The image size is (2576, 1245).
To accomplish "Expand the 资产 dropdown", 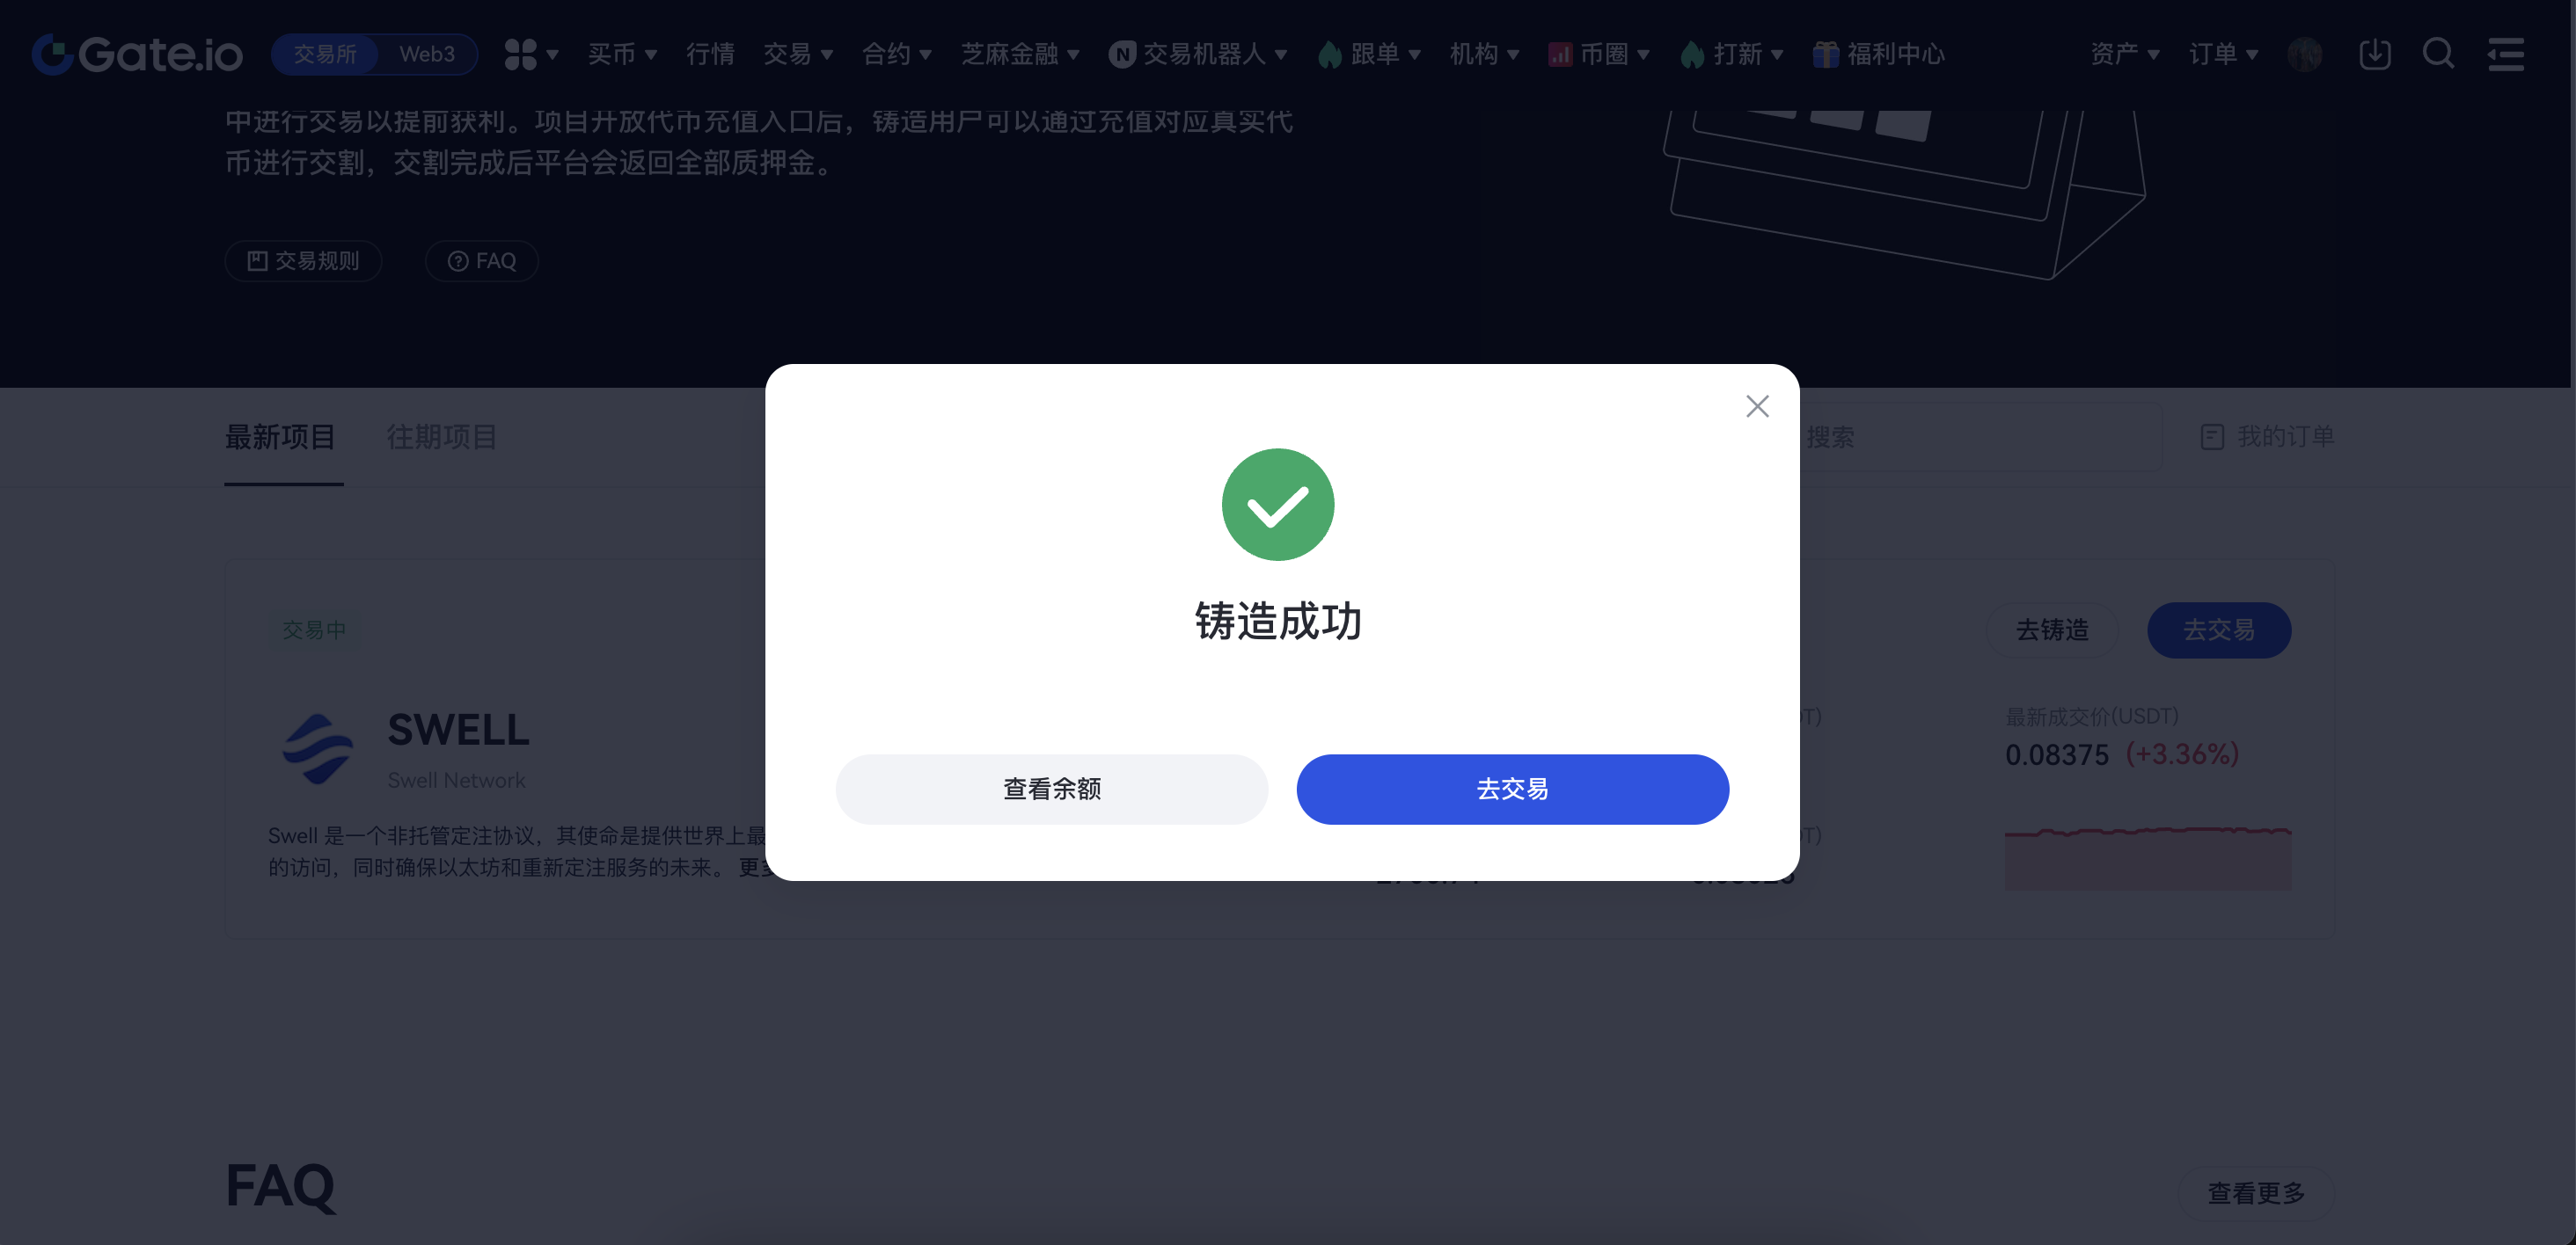I will 2125,54.
